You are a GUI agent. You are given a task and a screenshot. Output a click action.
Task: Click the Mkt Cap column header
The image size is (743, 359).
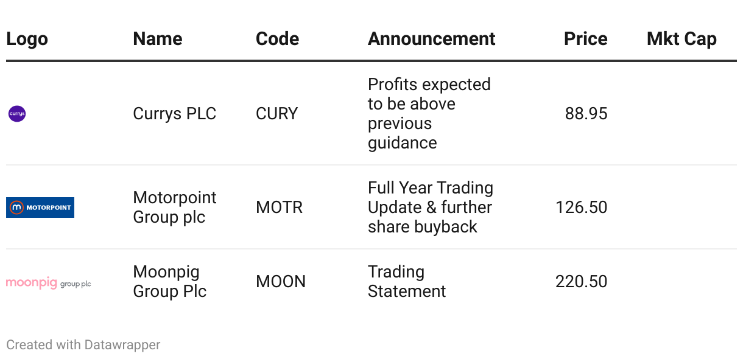click(x=681, y=39)
